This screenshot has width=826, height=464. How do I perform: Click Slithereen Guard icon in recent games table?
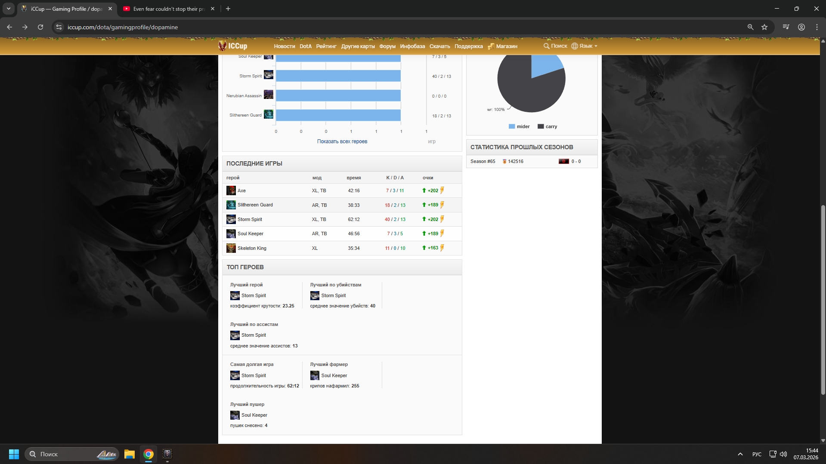pos(231,205)
